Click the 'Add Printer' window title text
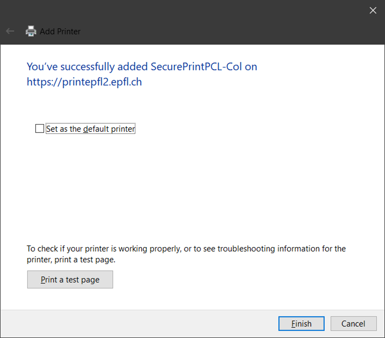 [x=60, y=31]
